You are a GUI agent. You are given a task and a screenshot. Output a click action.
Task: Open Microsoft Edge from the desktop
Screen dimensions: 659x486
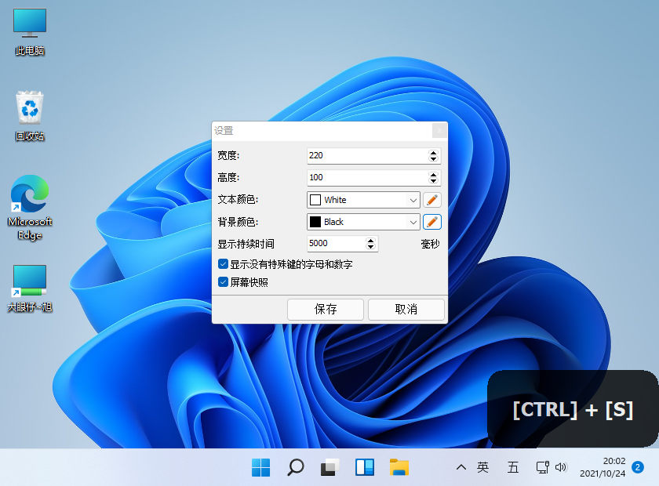[x=29, y=190]
